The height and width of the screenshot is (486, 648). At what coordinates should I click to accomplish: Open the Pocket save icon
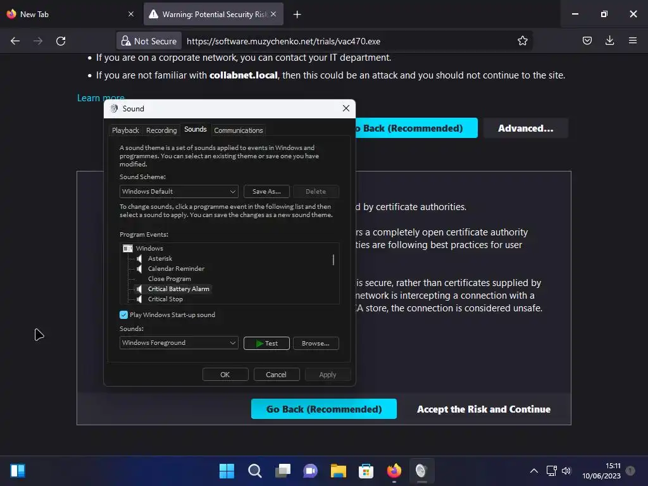pyautogui.click(x=587, y=40)
